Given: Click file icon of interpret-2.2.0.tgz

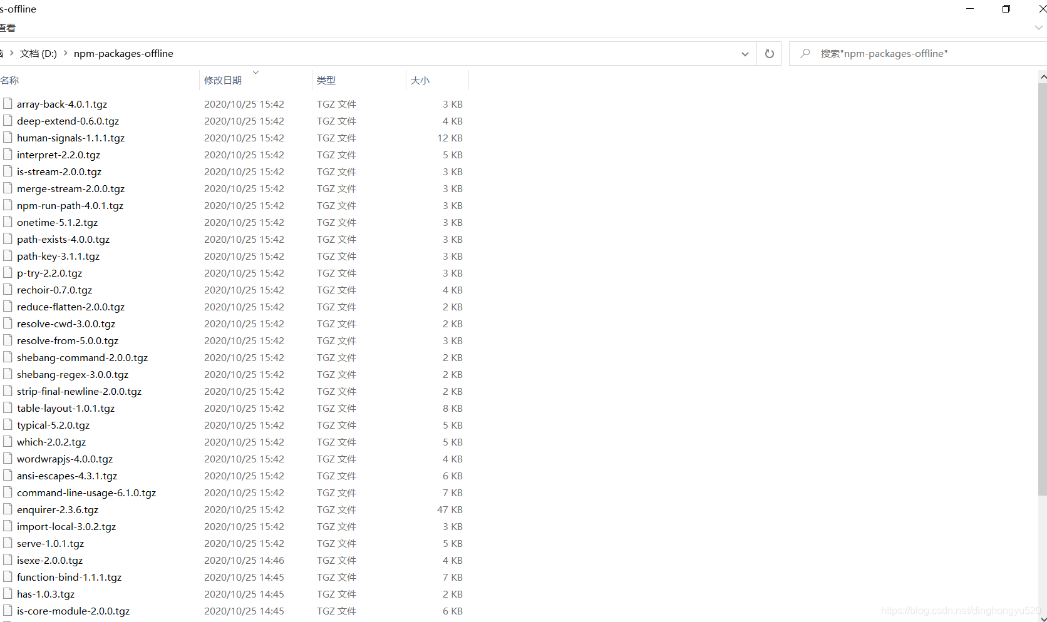Looking at the screenshot, I should point(8,154).
